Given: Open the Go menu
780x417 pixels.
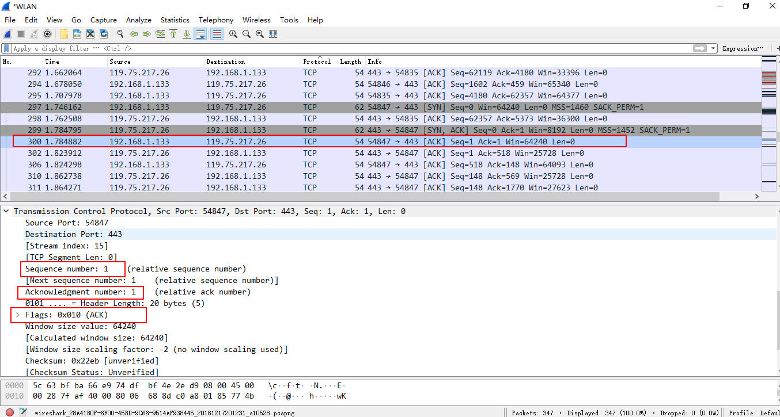Looking at the screenshot, I should coord(77,20).
